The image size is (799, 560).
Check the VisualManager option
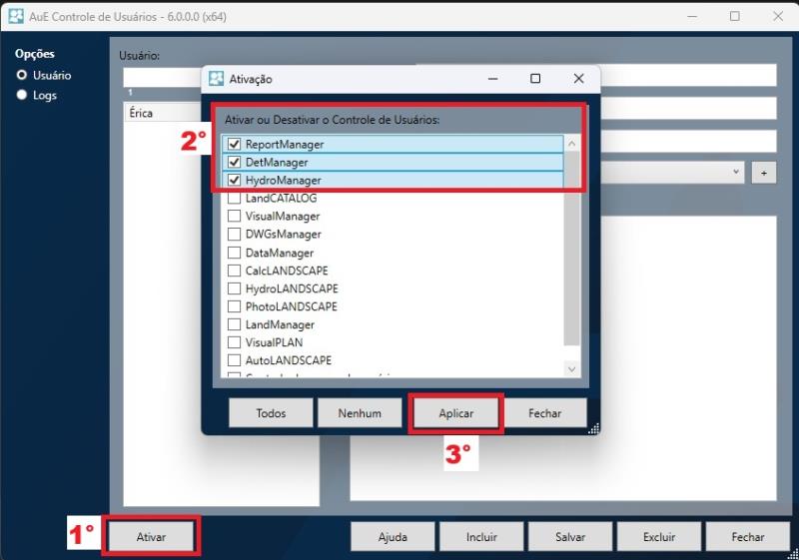235,217
